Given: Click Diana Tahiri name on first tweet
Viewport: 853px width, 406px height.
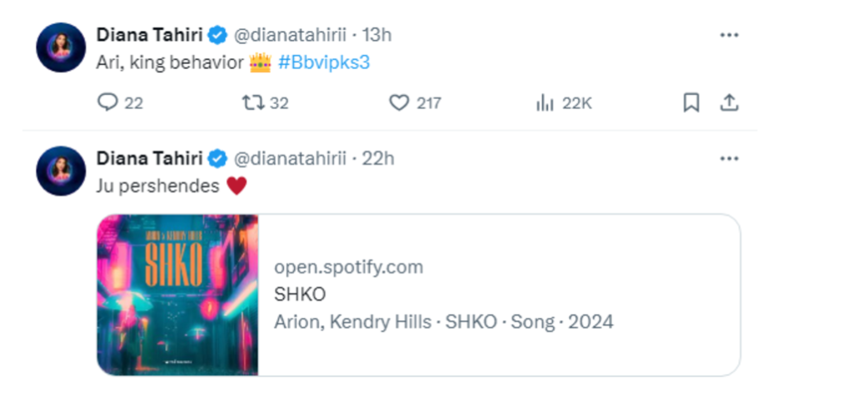Looking at the screenshot, I should coord(150,35).
